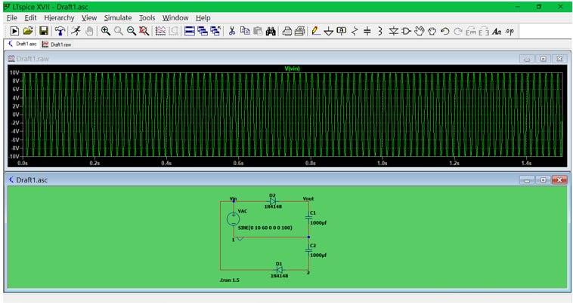Click the Redo arrow

pos(457,32)
